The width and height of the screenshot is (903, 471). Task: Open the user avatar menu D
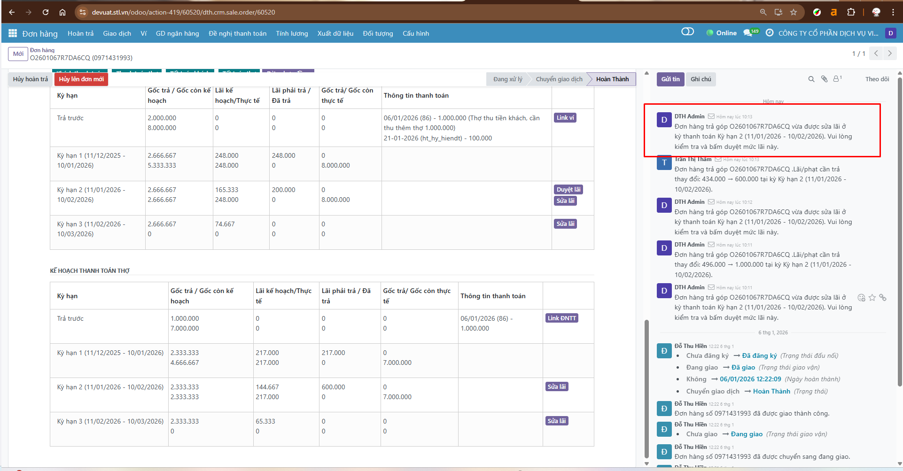890,33
